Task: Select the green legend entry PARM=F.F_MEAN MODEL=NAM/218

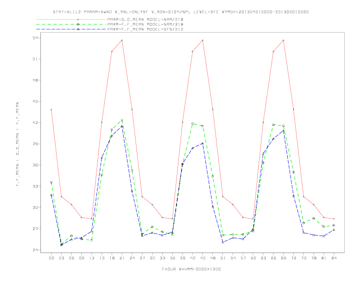Action: pyautogui.click(x=145, y=24)
